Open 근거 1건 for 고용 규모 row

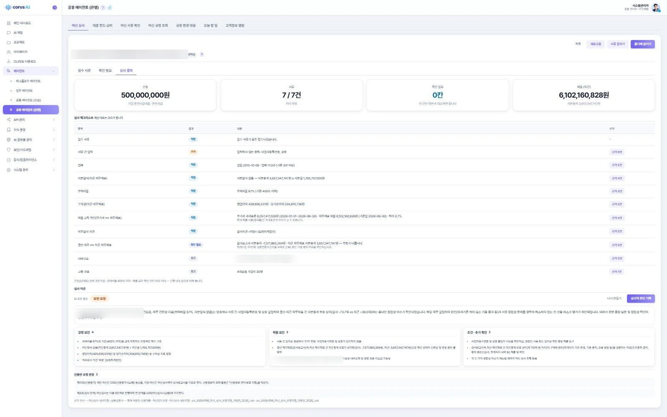pos(617,272)
